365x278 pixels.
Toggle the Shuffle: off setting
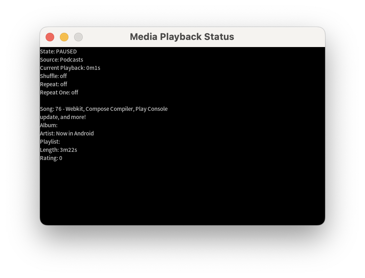[x=53, y=76]
